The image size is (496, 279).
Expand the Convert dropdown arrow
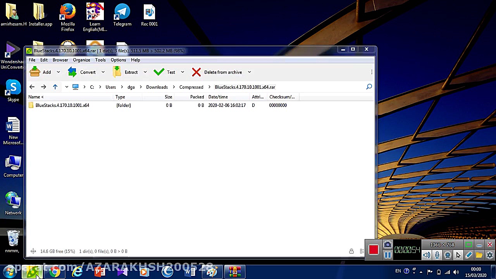pyautogui.click(x=103, y=72)
